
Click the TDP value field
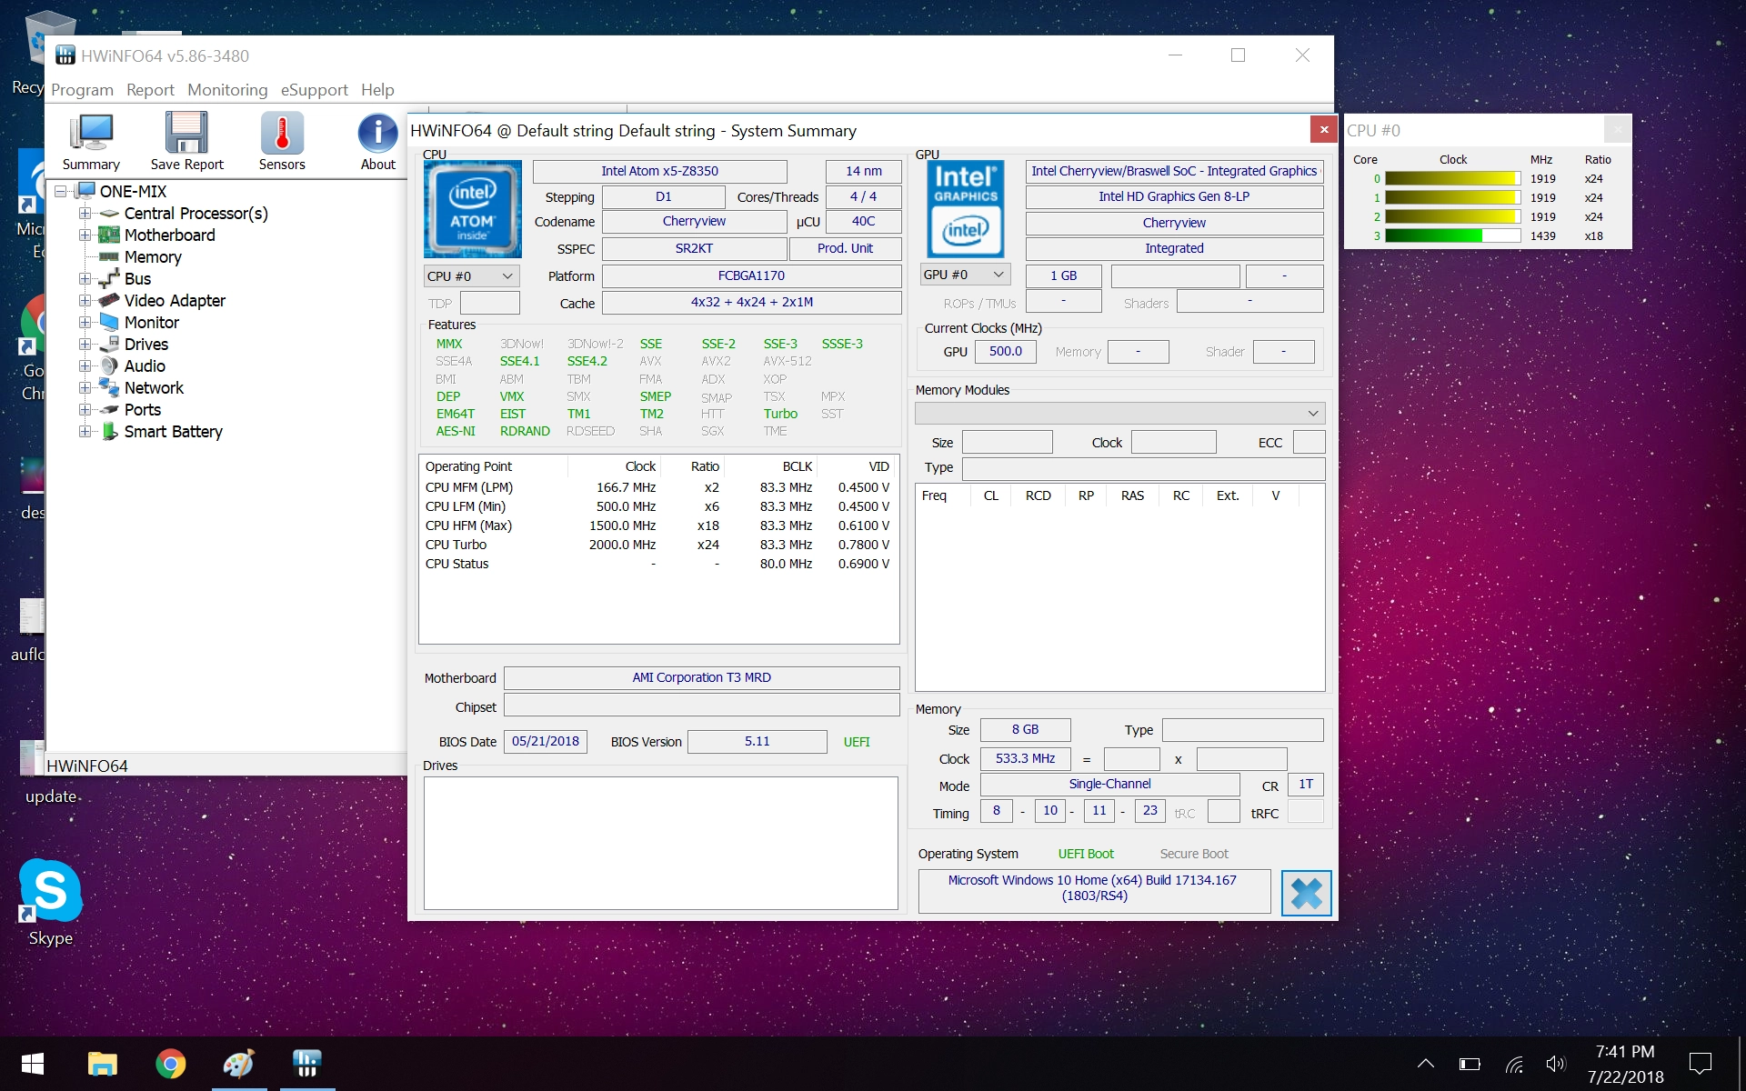tap(490, 304)
